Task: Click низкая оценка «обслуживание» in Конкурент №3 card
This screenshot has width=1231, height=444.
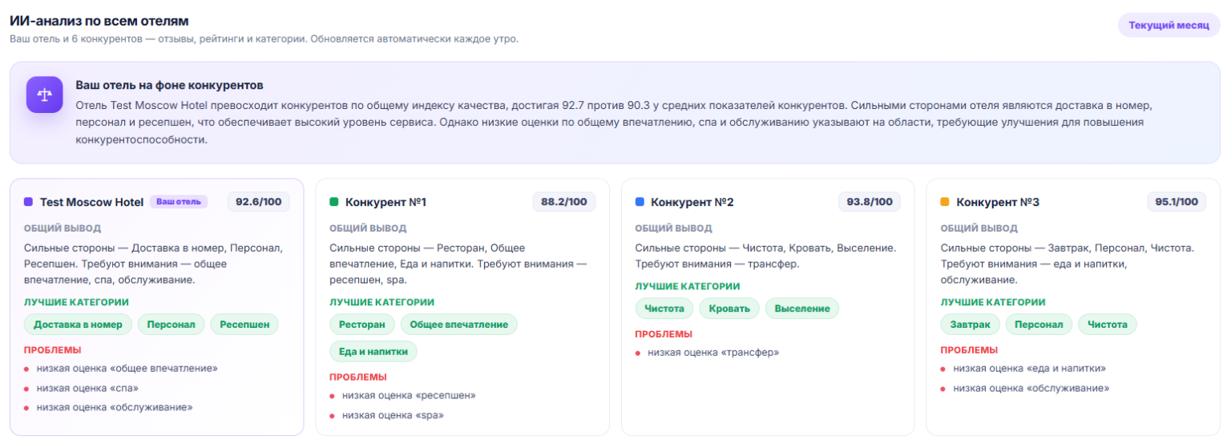Action: 1031,388
